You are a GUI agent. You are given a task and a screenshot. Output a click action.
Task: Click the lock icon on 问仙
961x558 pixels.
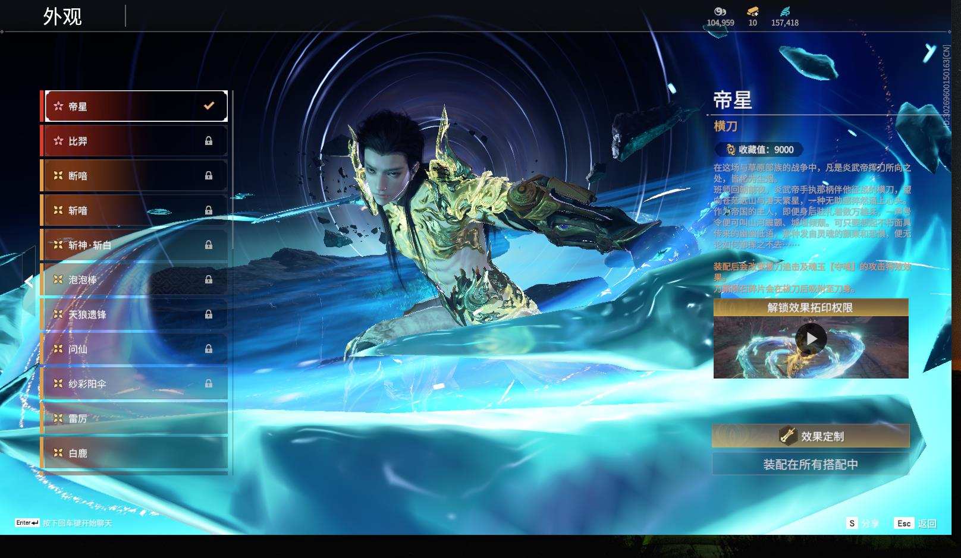209,349
